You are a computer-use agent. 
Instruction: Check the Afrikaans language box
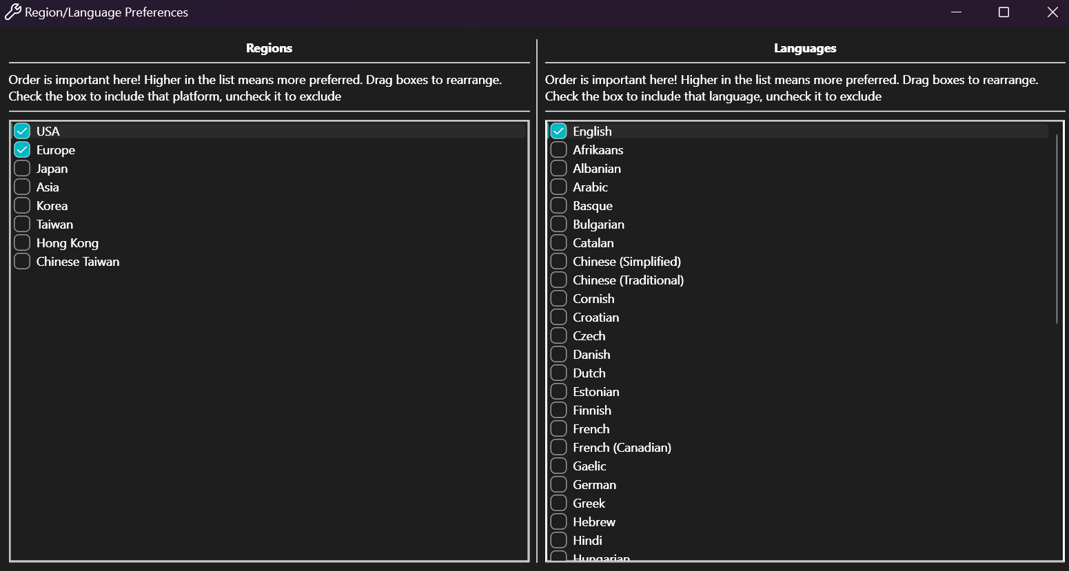coord(558,149)
